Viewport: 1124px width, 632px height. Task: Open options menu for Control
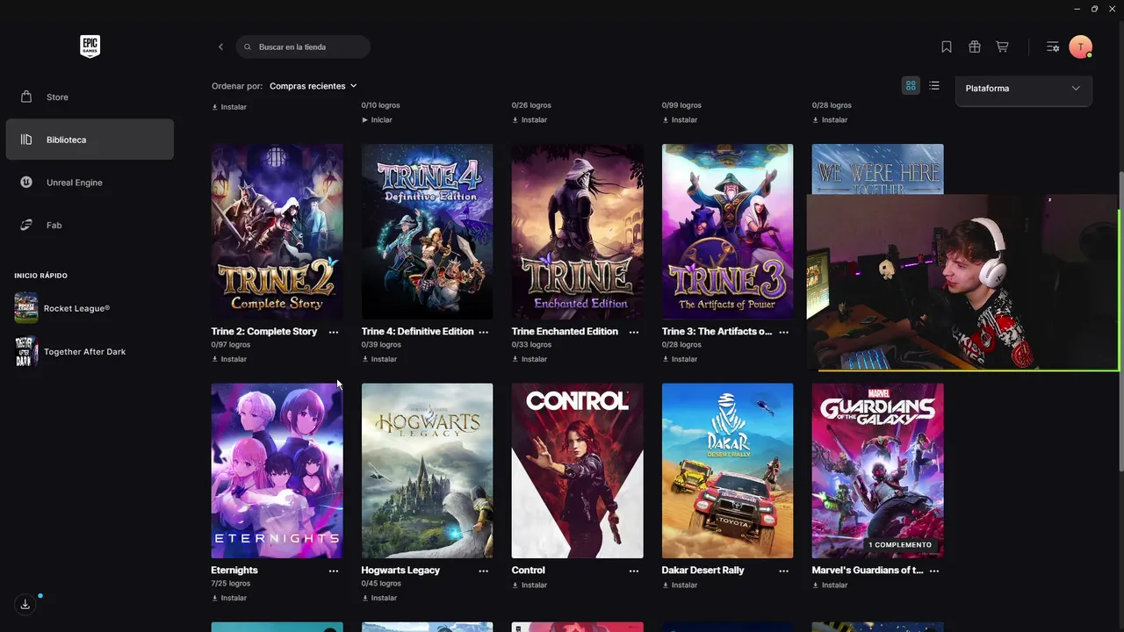[x=634, y=571]
